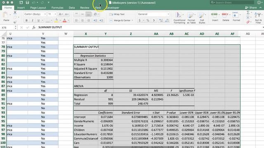Click the increase decimal icon
The width and height of the screenshot is (264, 148).
(x=161, y=21)
